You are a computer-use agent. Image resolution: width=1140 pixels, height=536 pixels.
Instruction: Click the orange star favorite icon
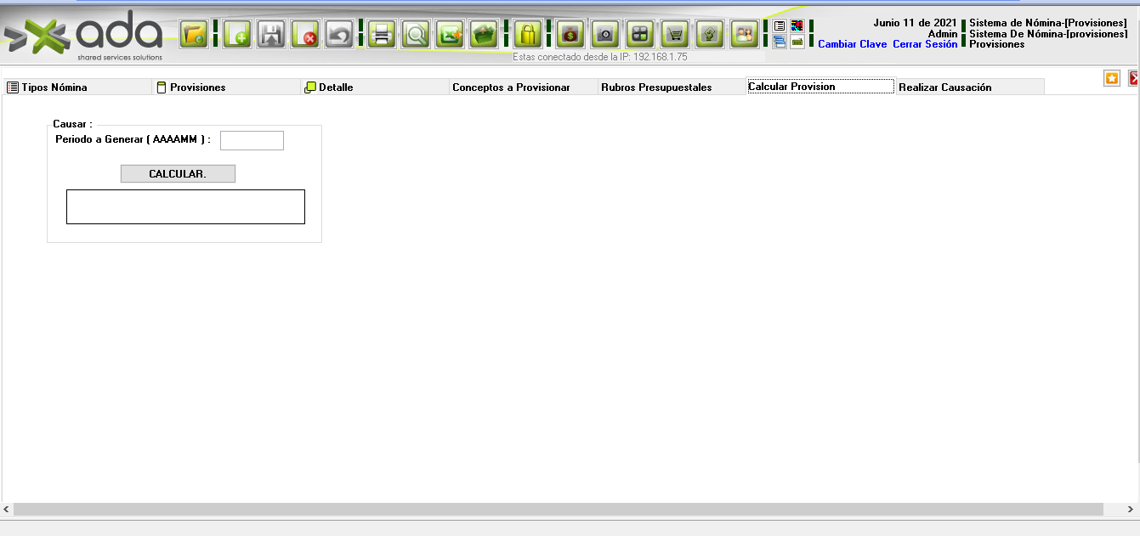1112,78
